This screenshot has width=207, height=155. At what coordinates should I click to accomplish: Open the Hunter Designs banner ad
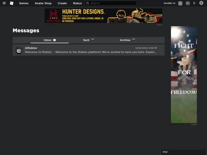(x=103, y=16)
